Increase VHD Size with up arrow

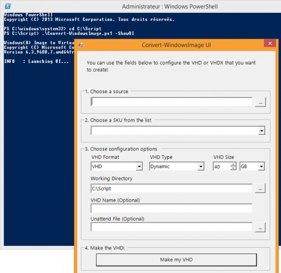click(x=233, y=164)
